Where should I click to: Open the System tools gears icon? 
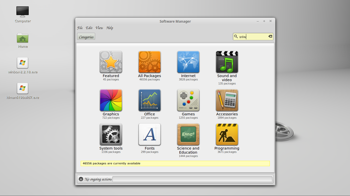(111, 134)
